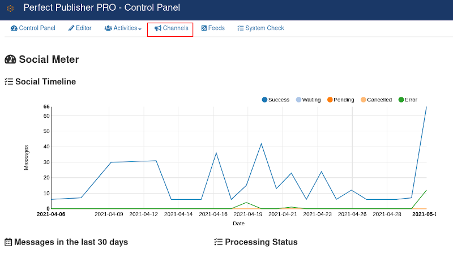Click the Waiting legend label
The image size is (453, 253).
311,100
